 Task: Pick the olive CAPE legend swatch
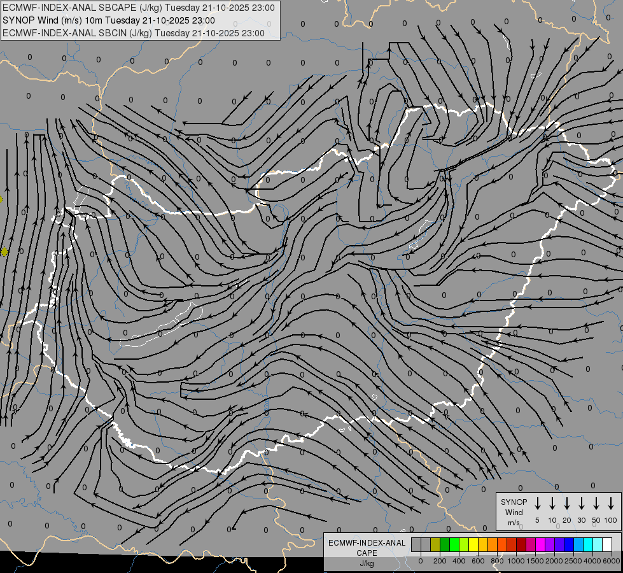[435, 544]
